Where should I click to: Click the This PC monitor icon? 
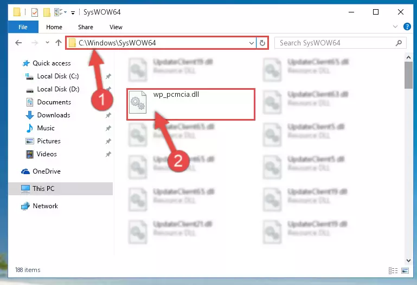pos(25,189)
